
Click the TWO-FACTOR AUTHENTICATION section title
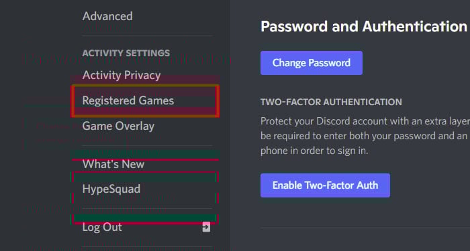[331, 102]
